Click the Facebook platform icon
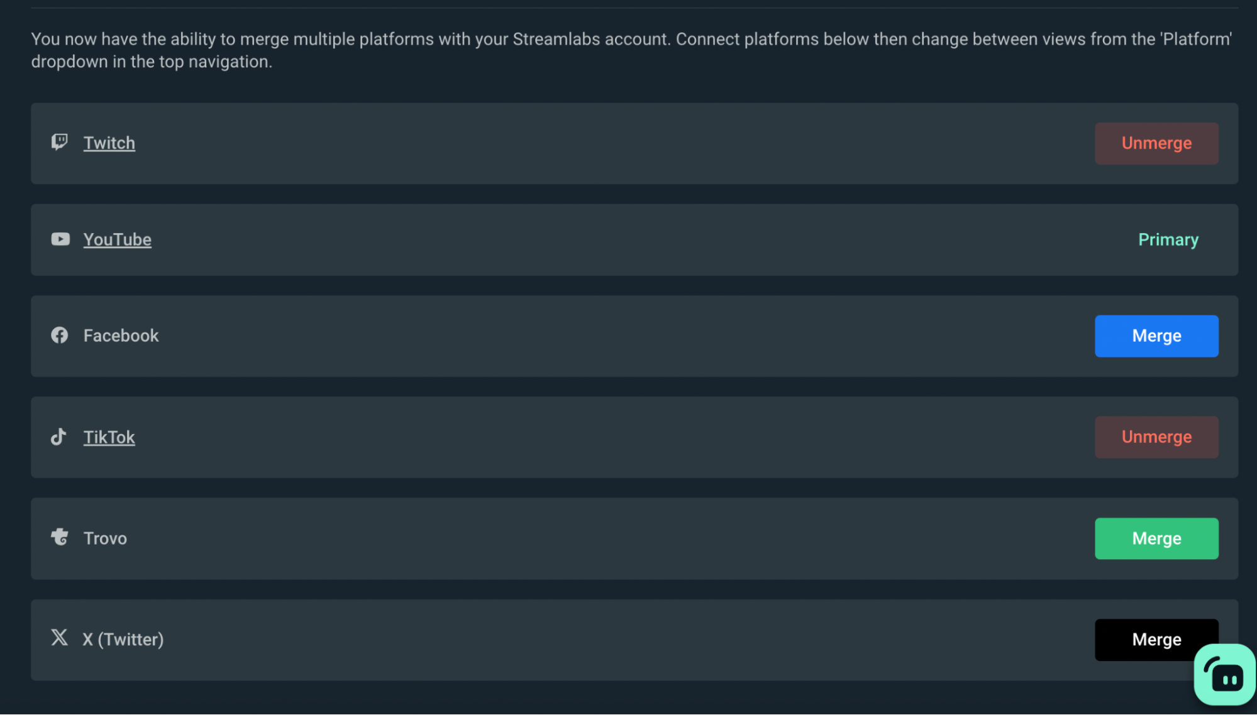 pos(59,336)
